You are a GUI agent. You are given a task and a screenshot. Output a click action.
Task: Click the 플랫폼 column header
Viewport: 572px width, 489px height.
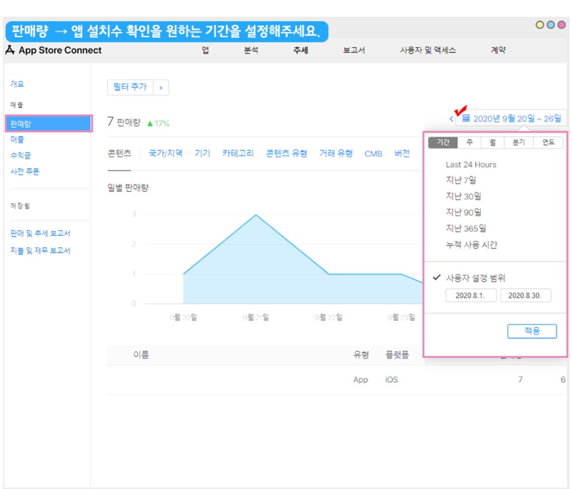[x=397, y=354]
